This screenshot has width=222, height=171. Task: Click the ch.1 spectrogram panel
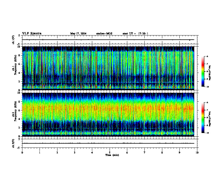[x=108, y=68]
